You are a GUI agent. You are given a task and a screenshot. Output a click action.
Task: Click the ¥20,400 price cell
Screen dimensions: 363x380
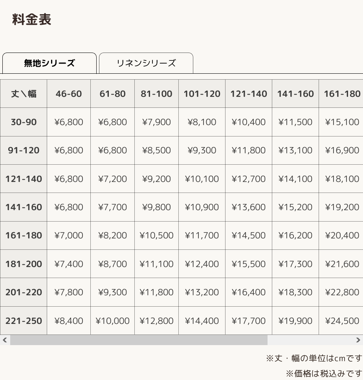click(341, 235)
